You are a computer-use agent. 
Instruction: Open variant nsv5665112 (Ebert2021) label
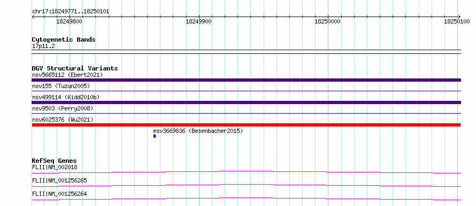67,75
